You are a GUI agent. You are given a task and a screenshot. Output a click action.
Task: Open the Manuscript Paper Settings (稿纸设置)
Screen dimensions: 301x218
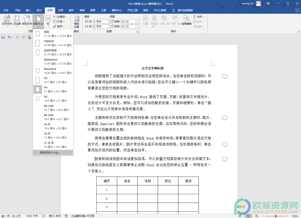(x=77, y=21)
